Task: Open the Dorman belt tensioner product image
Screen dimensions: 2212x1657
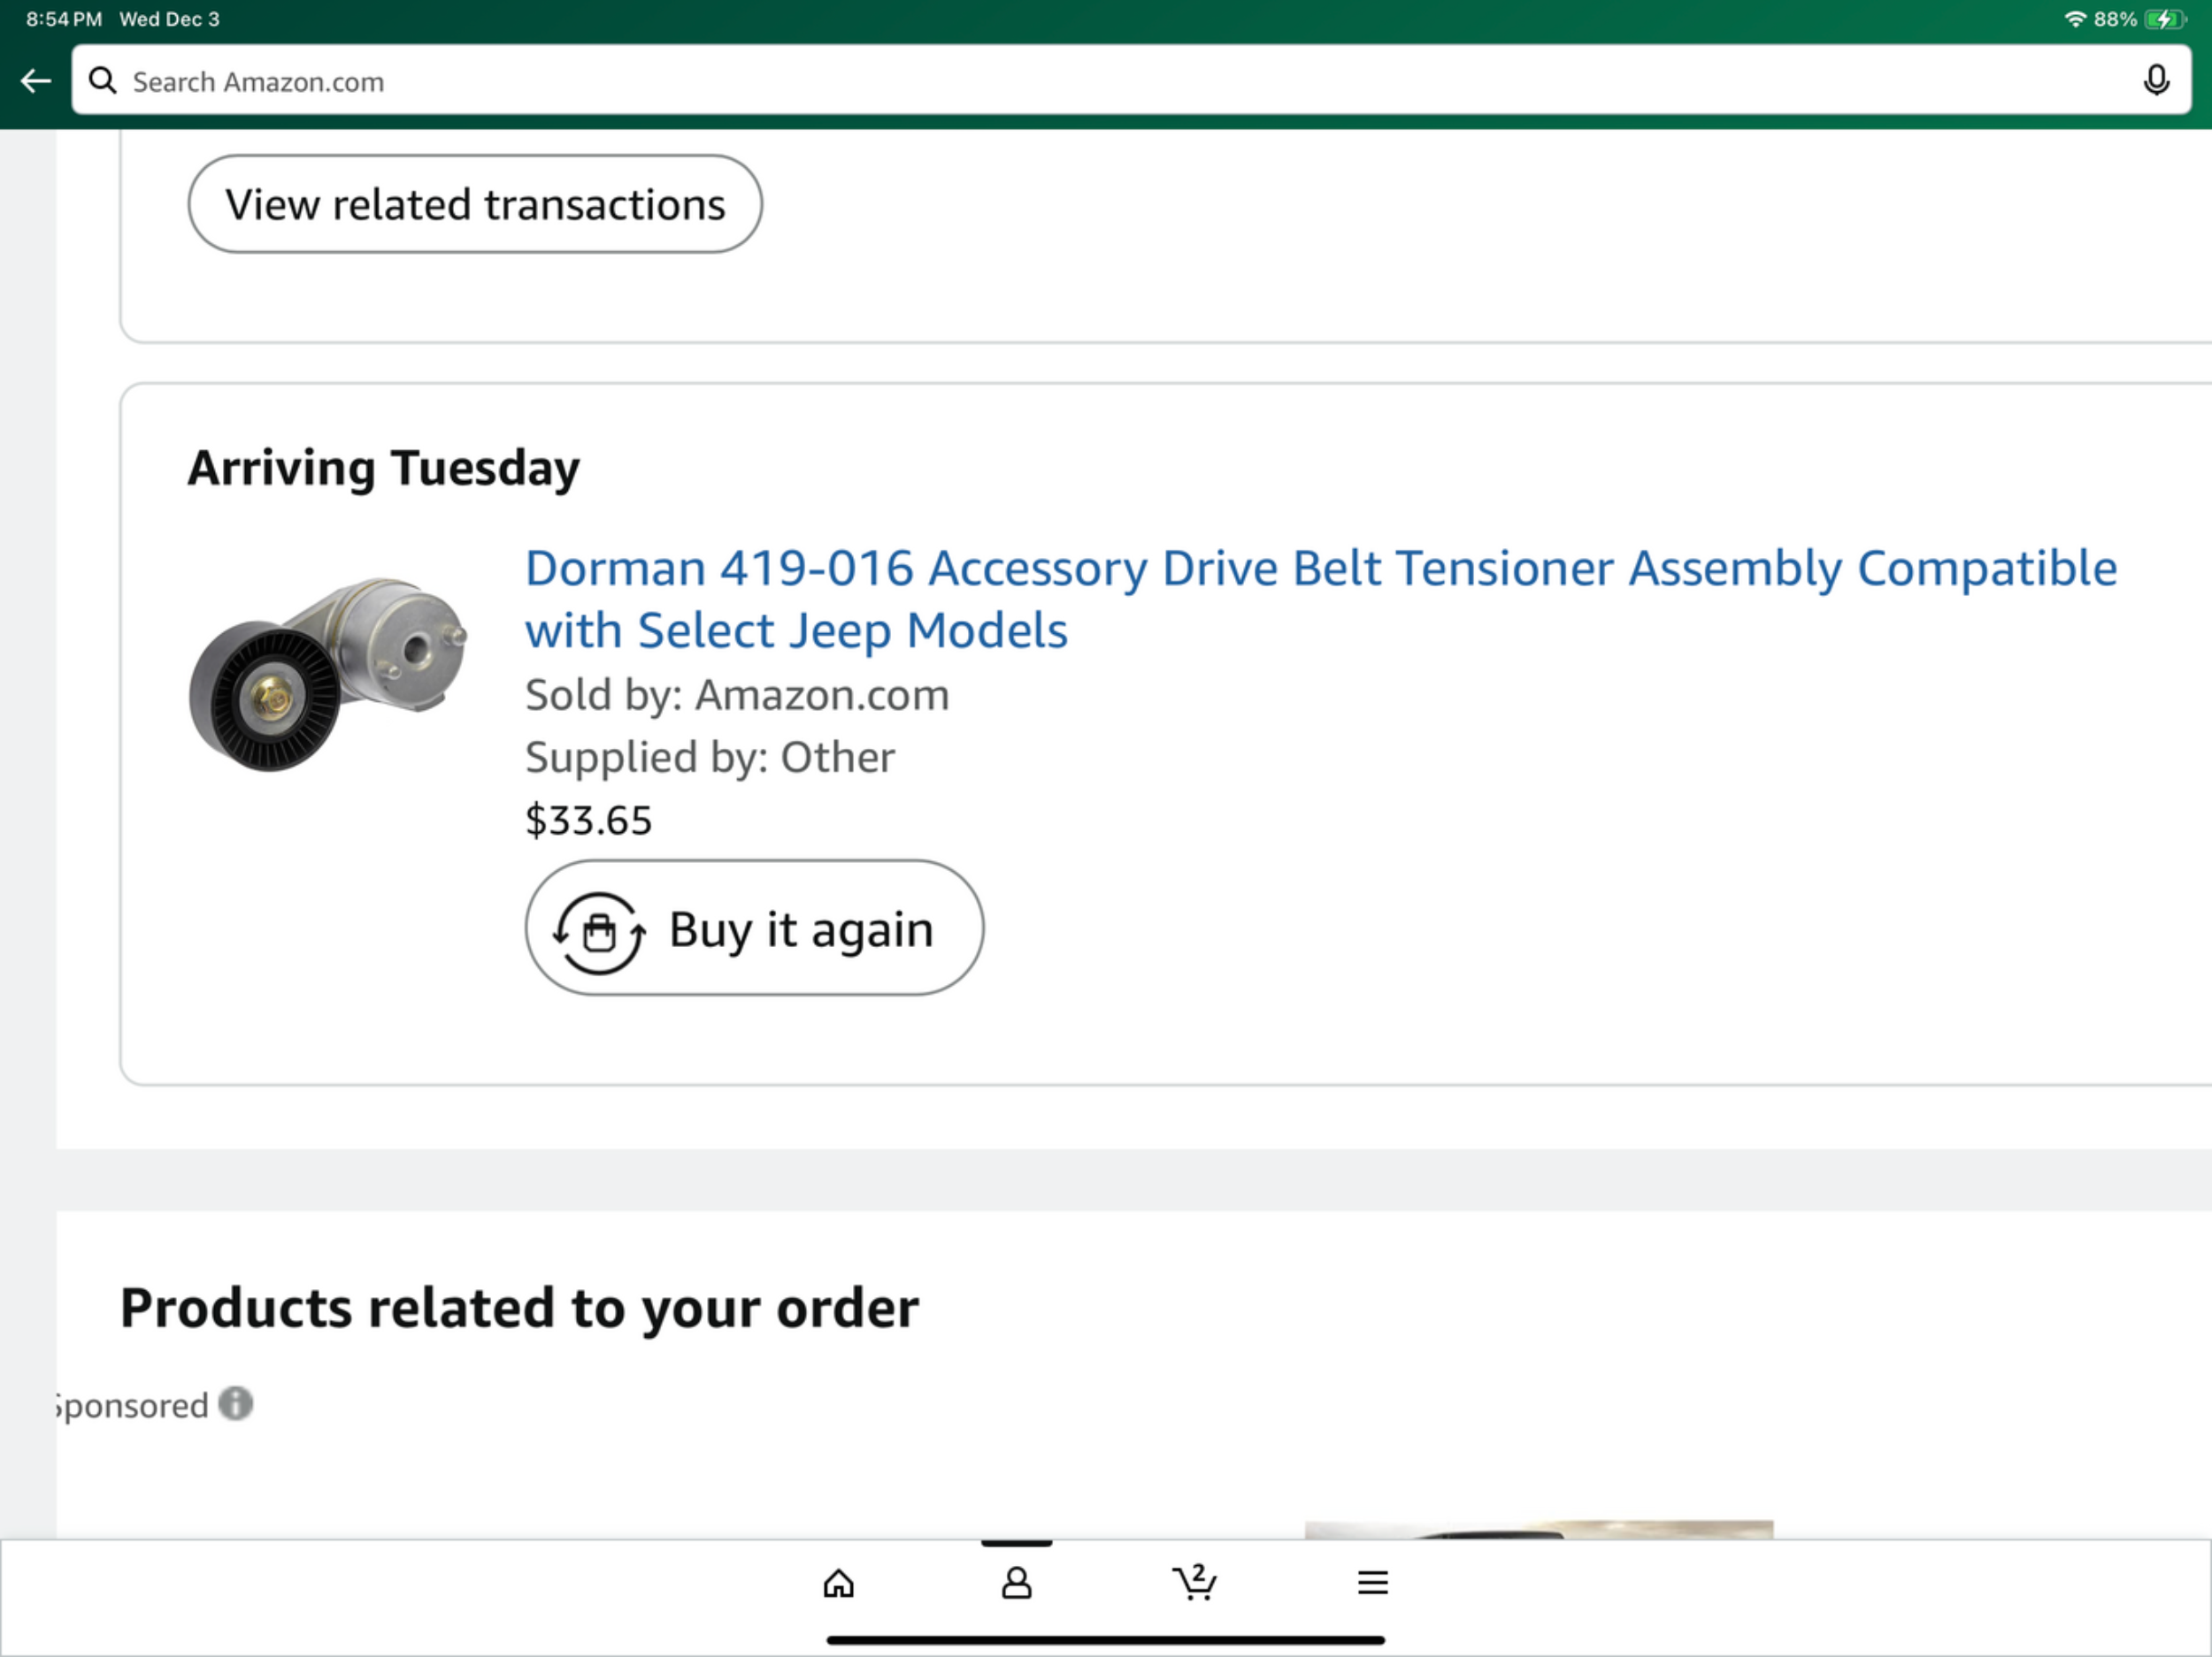Action: tap(327, 675)
